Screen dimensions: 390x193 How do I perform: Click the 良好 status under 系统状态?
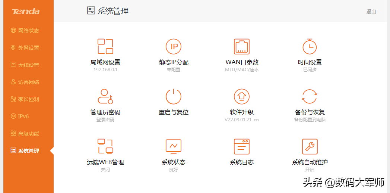click(173, 170)
